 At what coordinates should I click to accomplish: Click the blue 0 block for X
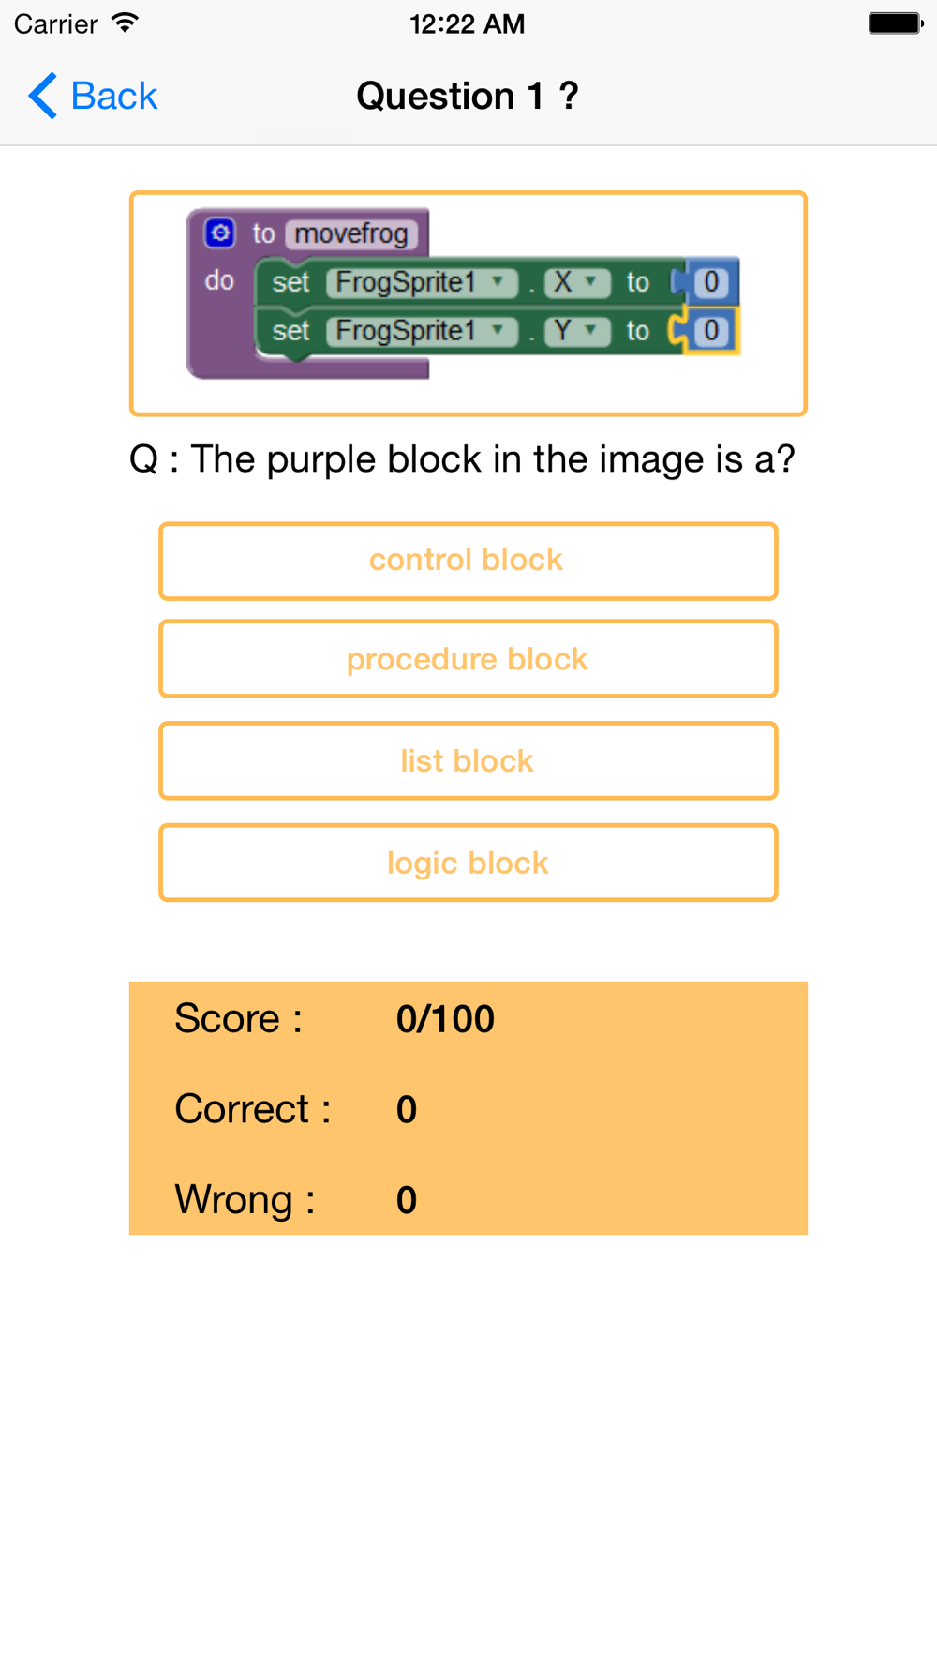[x=711, y=282]
